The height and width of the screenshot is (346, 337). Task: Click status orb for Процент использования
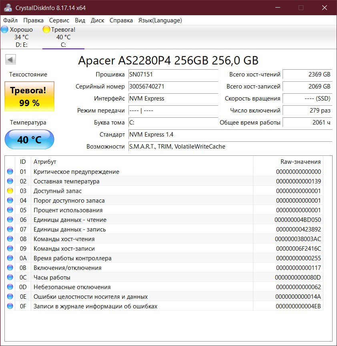(x=10, y=210)
